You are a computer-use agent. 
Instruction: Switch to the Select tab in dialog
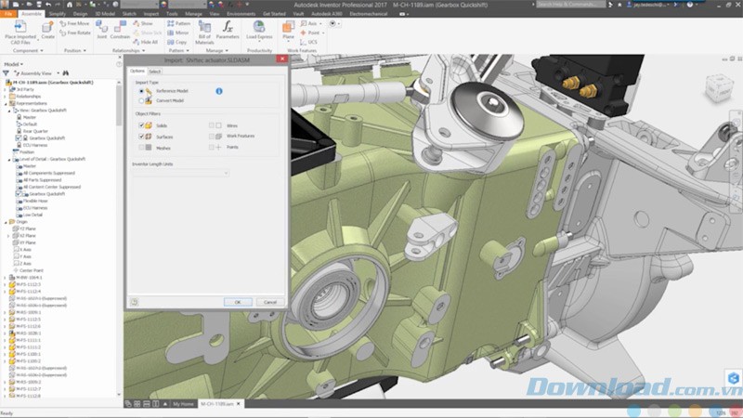coord(155,71)
